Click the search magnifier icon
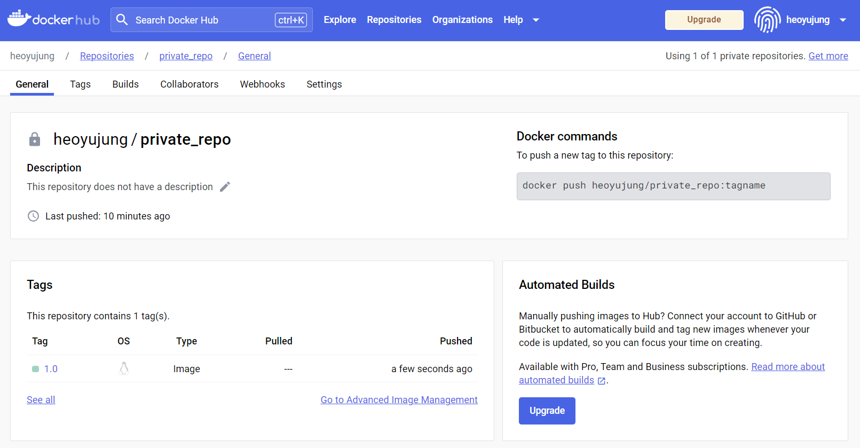Image resolution: width=860 pixels, height=448 pixels. (122, 20)
